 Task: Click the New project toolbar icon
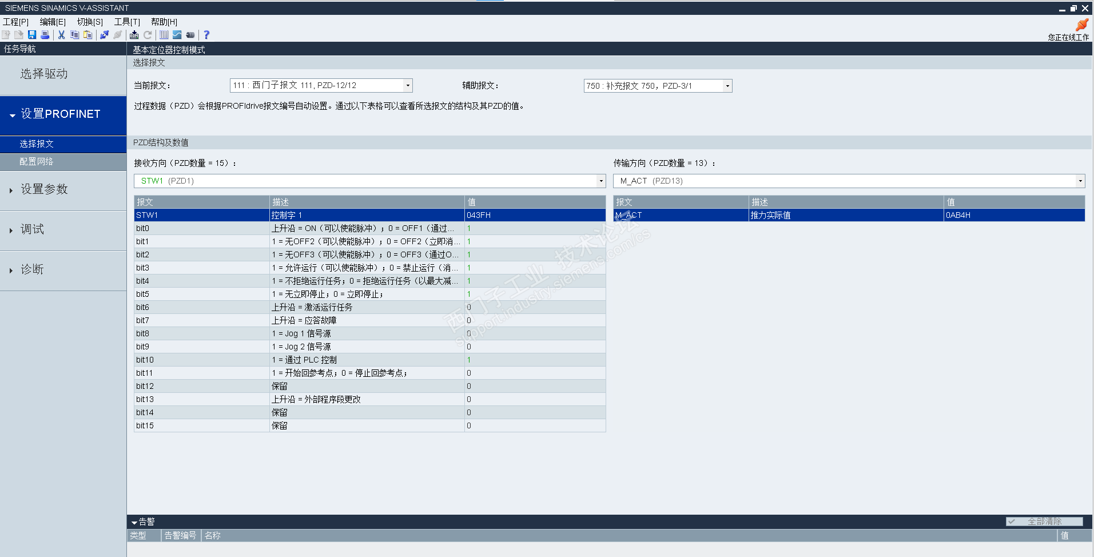click(x=6, y=35)
